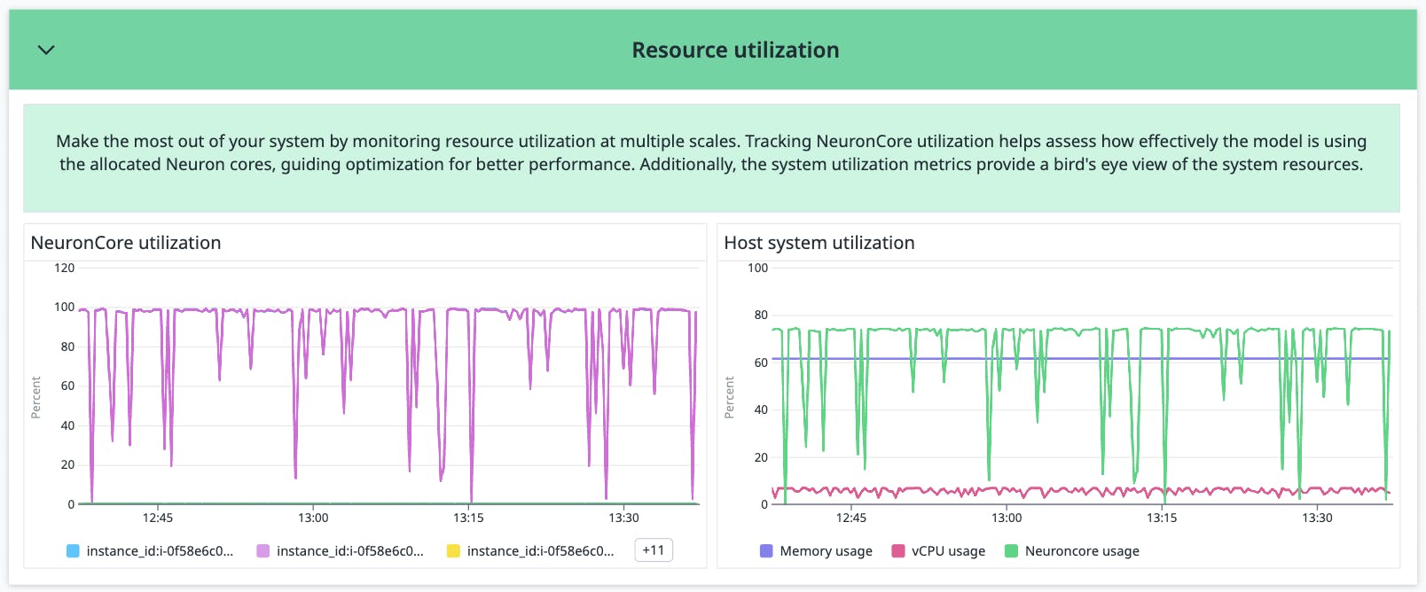The width and height of the screenshot is (1426, 592).
Task: Click 13:15 on the Host system chart axis
Action: [x=1162, y=518]
